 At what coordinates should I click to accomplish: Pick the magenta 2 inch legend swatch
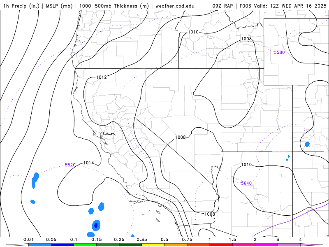266,245
